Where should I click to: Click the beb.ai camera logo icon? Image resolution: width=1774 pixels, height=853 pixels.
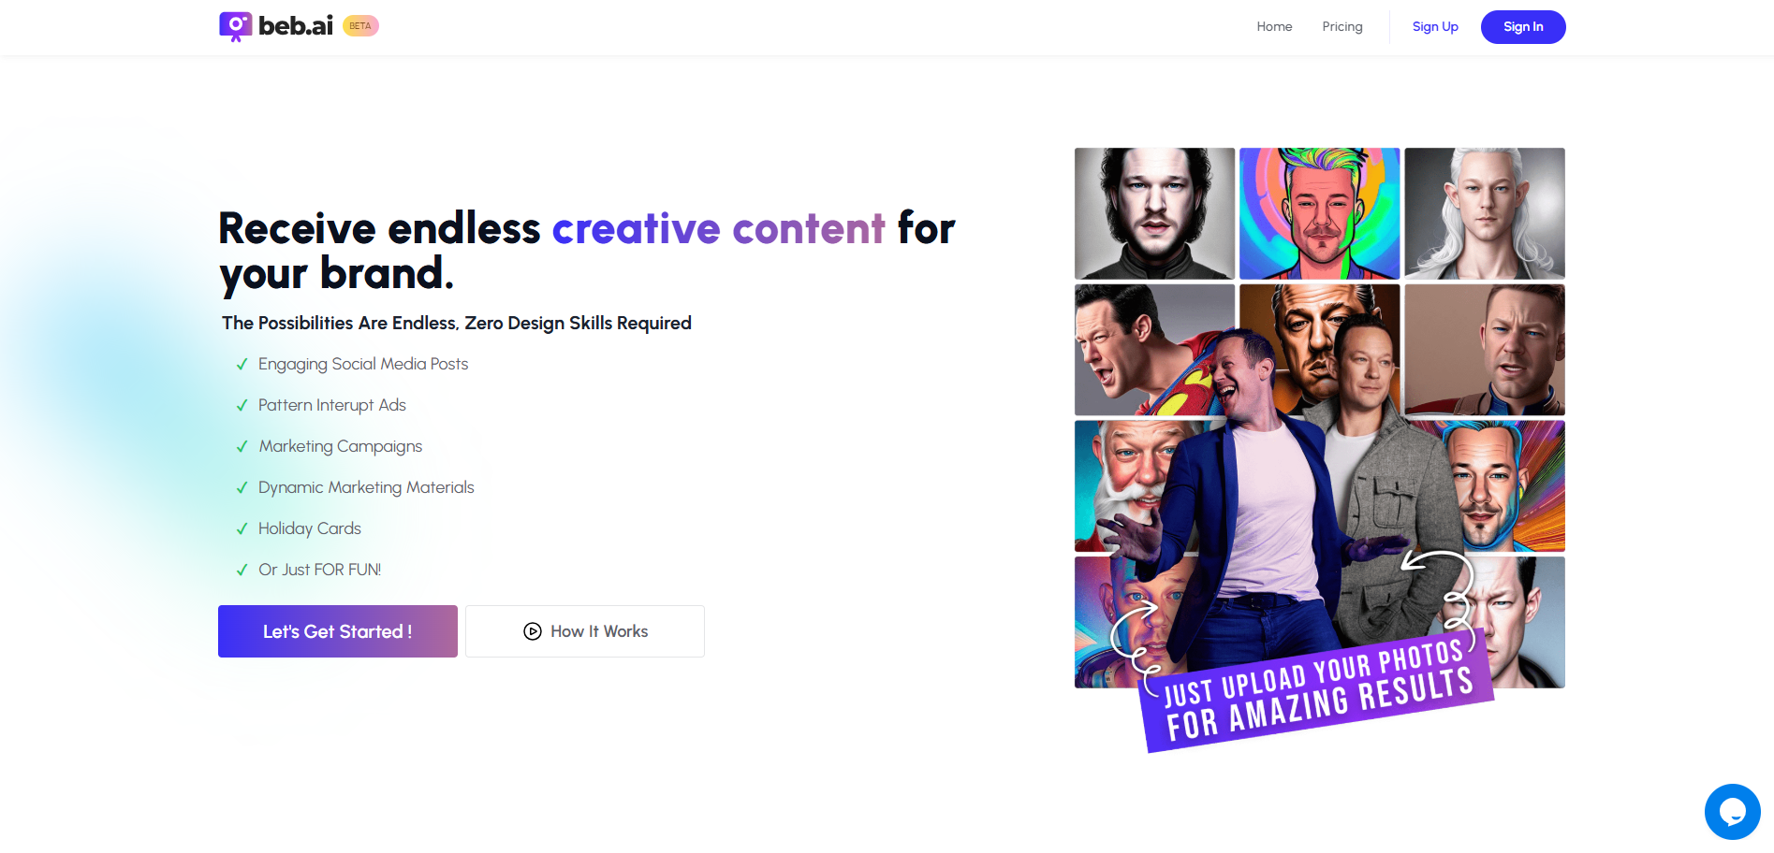coord(235,26)
